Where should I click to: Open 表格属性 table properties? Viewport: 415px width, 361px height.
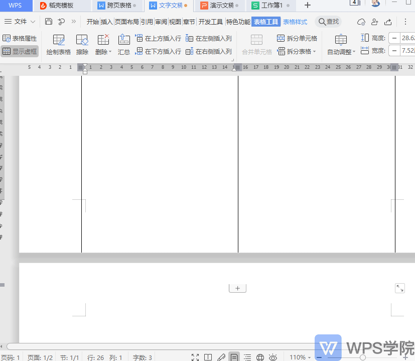pos(20,38)
